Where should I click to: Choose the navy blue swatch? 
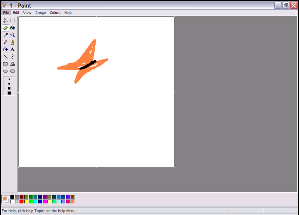40,197
